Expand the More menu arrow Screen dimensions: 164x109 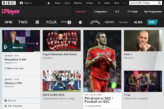point(125,3)
